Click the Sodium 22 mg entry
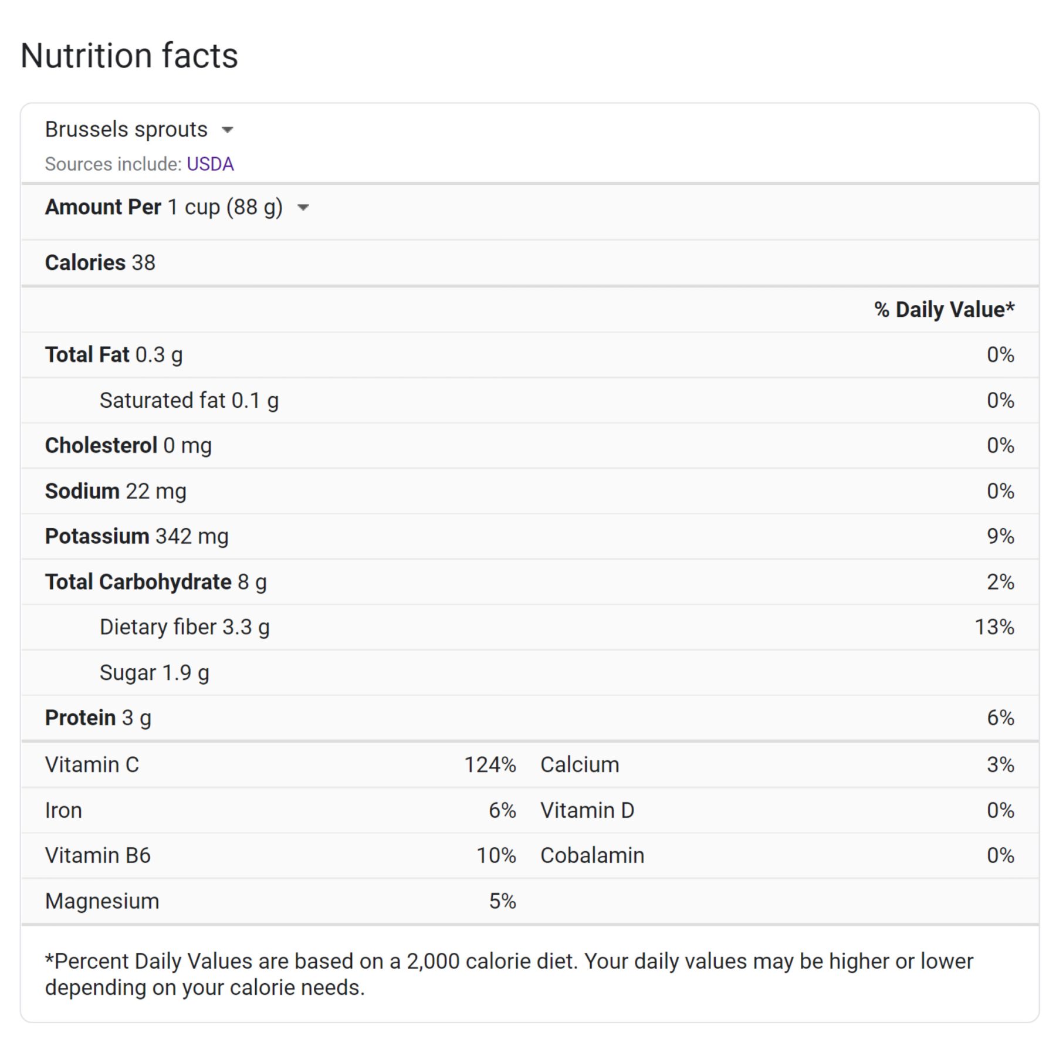 pos(116,491)
